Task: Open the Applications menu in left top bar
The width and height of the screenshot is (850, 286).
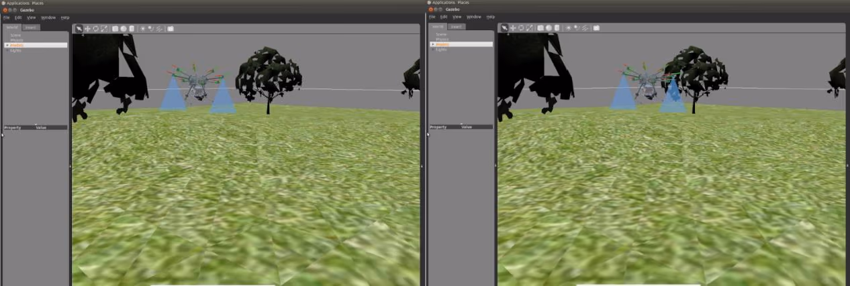Action: [x=18, y=3]
